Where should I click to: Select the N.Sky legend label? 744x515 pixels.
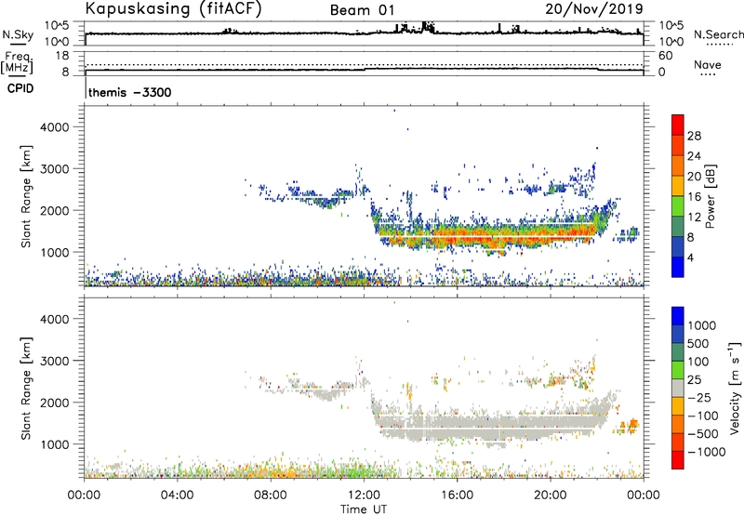[x=18, y=34]
